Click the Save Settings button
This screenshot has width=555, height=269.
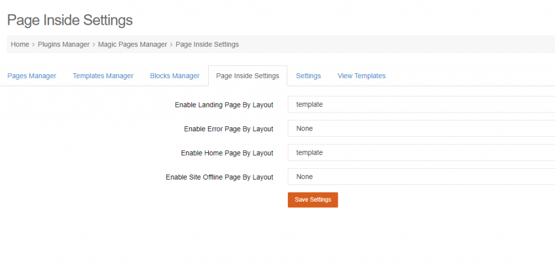pyautogui.click(x=313, y=200)
